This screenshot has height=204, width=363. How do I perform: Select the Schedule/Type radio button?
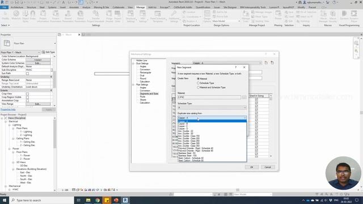click(x=198, y=83)
